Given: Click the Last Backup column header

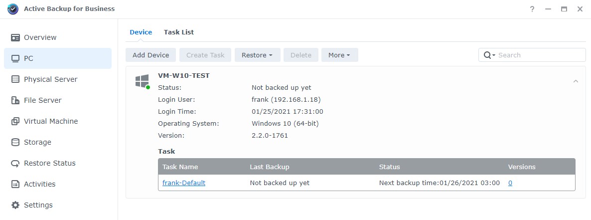Looking at the screenshot, I should pyautogui.click(x=270, y=167).
